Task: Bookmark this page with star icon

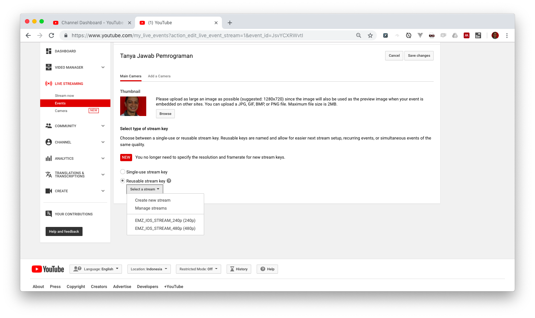Action: click(370, 35)
